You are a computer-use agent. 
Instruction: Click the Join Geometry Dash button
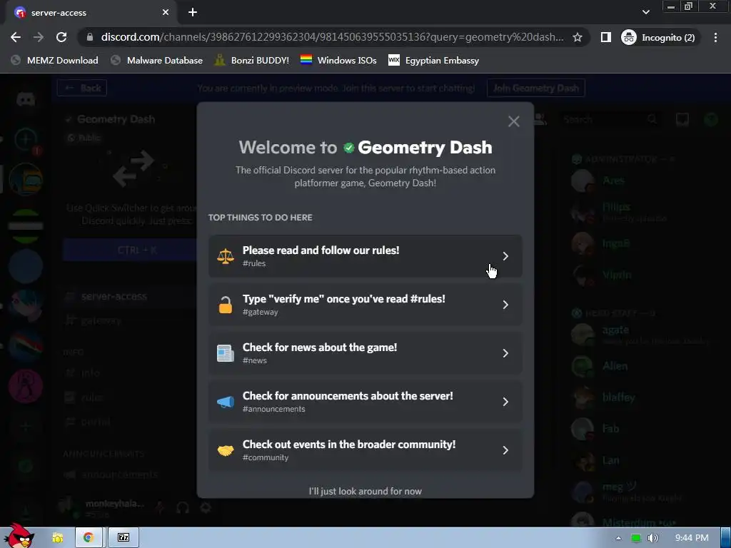click(535, 88)
